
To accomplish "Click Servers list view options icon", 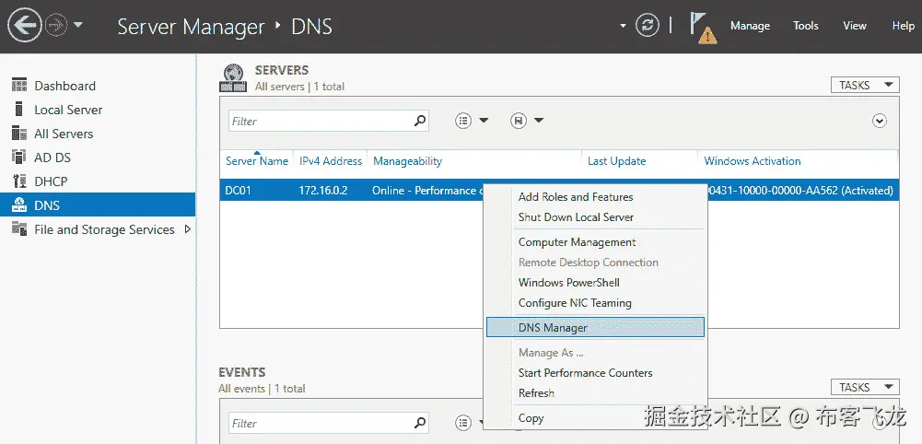I will (463, 121).
